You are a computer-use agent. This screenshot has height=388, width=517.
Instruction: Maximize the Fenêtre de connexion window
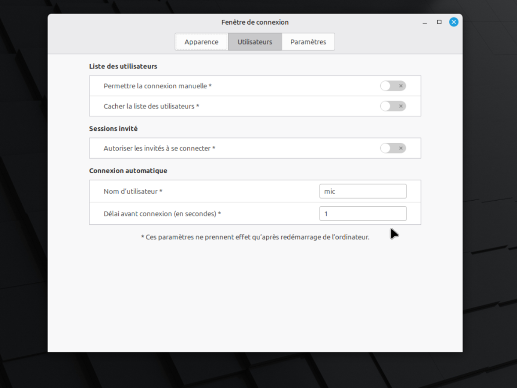(x=439, y=22)
